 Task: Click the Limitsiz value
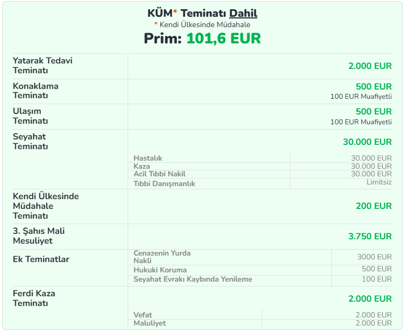379,182
